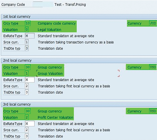
Task: Select TrsDte typ field in 3rd local currency
Action: click(27, 136)
